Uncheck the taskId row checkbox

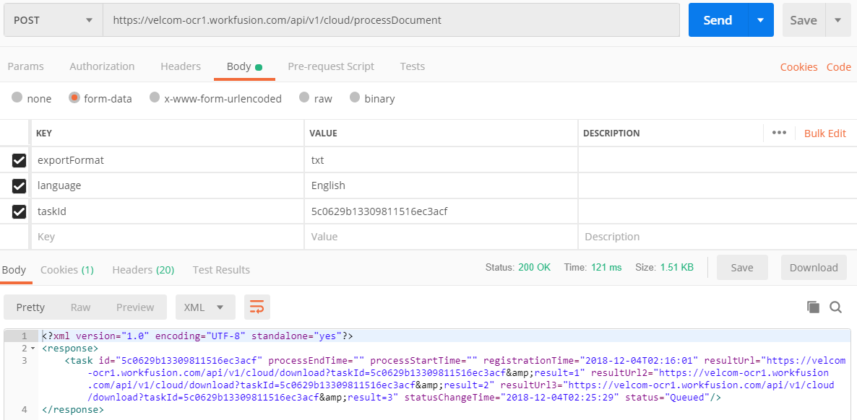pos(19,211)
